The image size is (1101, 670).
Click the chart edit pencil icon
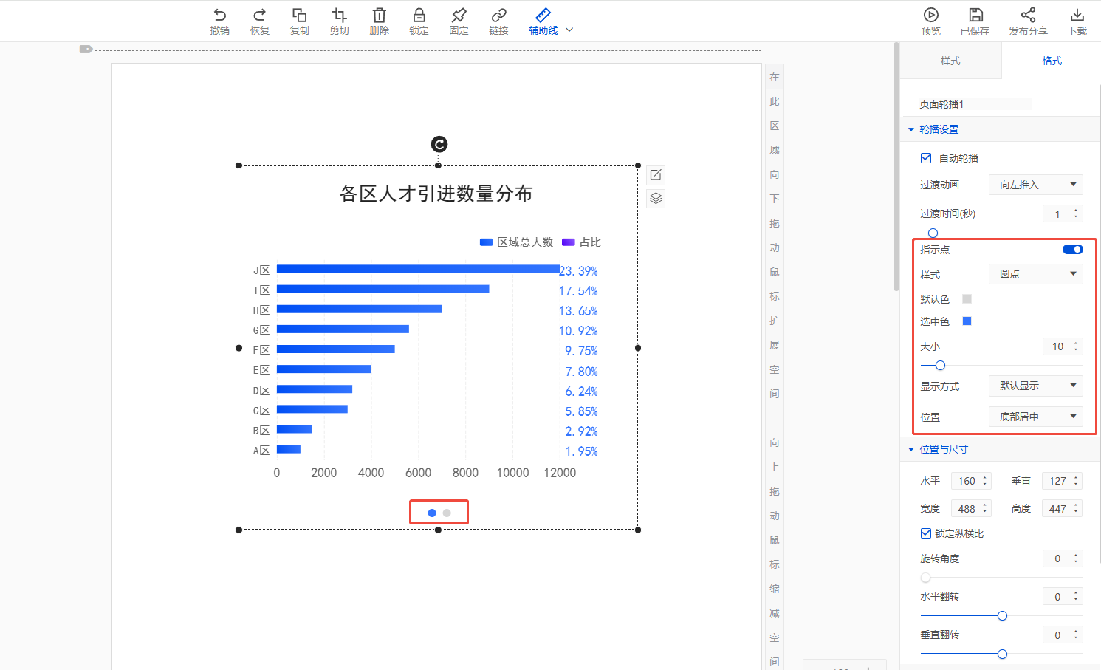coord(656,175)
